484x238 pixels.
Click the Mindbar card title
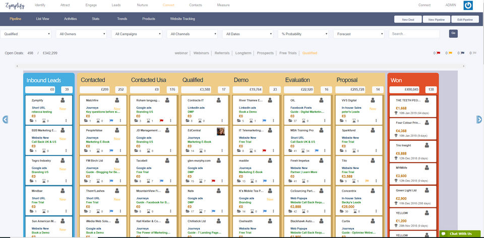pos(37,191)
